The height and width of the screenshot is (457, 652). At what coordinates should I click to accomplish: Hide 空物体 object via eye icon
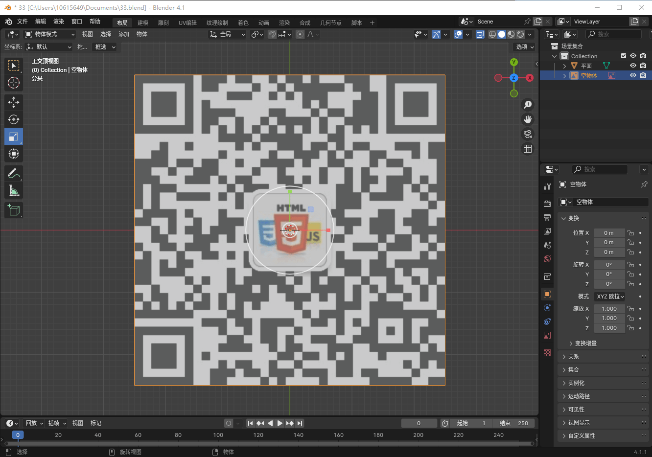[x=633, y=75]
